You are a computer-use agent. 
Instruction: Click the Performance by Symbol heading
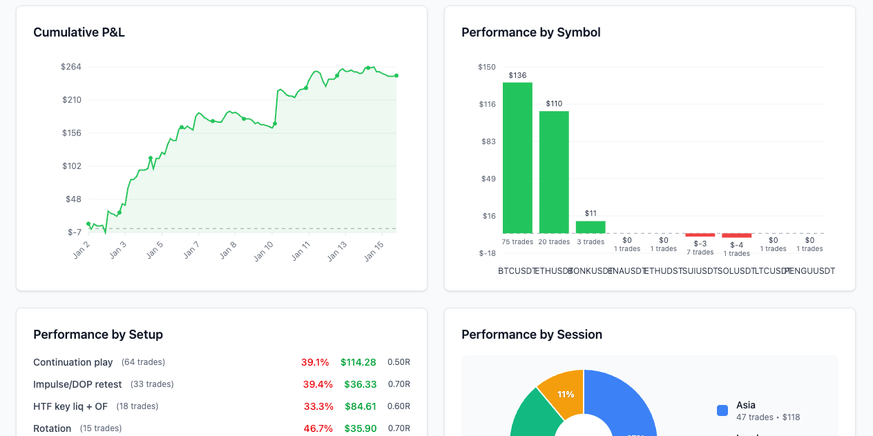[x=531, y=32]
